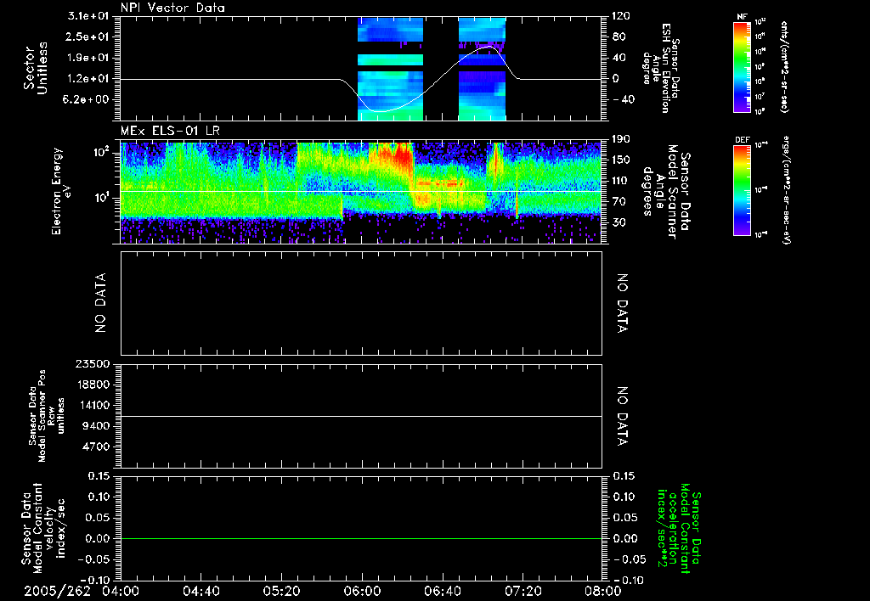Screen dimensions: 870x601
Task: Click the first NPI data block near 06:00
Action: 391,69
